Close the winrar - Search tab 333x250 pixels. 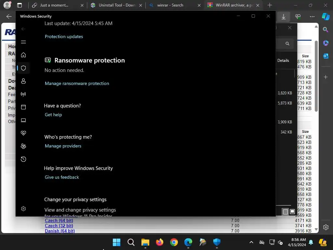point(199,5)
